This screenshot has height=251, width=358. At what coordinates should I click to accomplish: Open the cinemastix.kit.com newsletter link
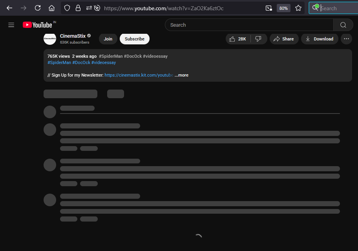[139, 75]
